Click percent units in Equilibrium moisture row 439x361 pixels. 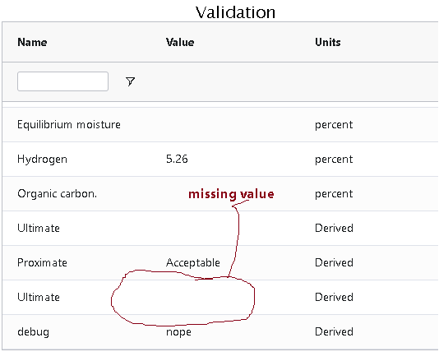point(334,125)
